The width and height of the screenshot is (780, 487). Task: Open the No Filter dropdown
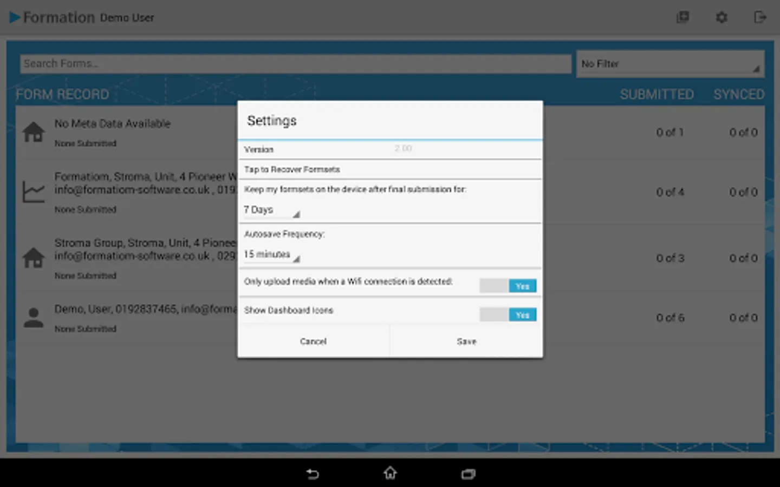pyautogui.click(x=670, y=64)
